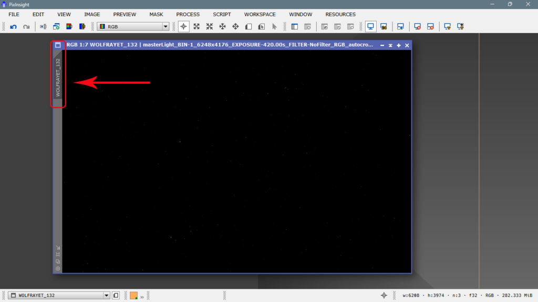Image resolution: width=538 pixels, height=302 pixels.
Task: Click the monitor with blue arrow icon
Action: pyautogui.click(x=400, y=27)
